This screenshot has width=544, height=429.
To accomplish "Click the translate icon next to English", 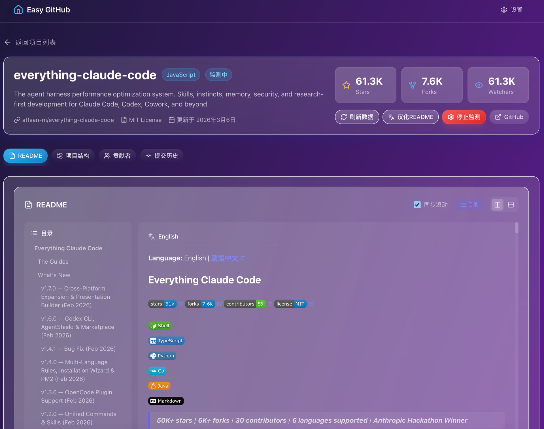I will coord(152,236).
